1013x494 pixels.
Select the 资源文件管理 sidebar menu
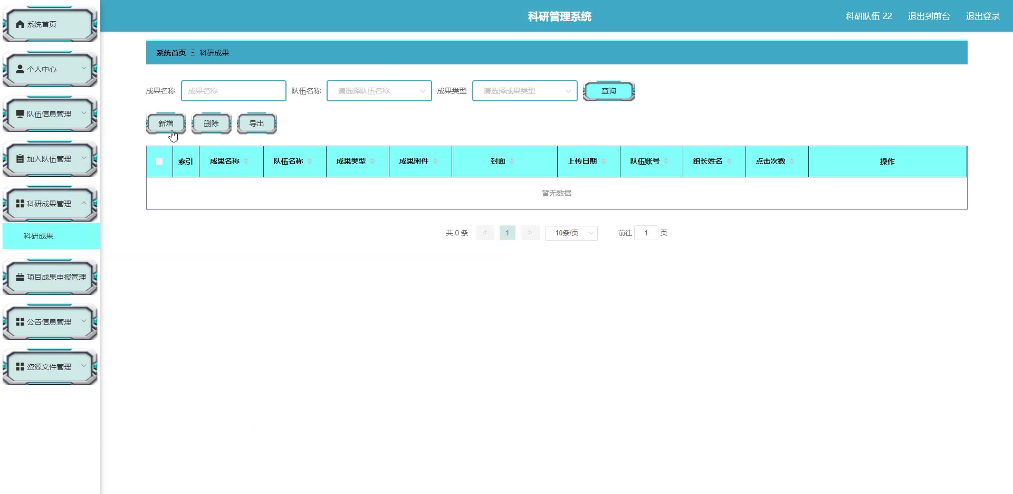click(x=50, y=367)
